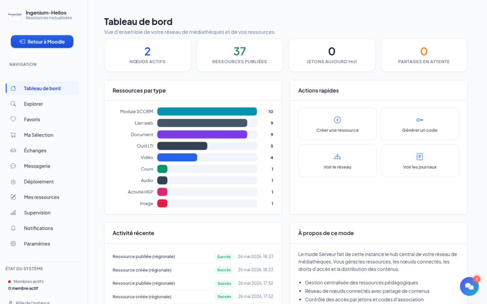Click the Module SCORM teal bar

tap(207, 111)
